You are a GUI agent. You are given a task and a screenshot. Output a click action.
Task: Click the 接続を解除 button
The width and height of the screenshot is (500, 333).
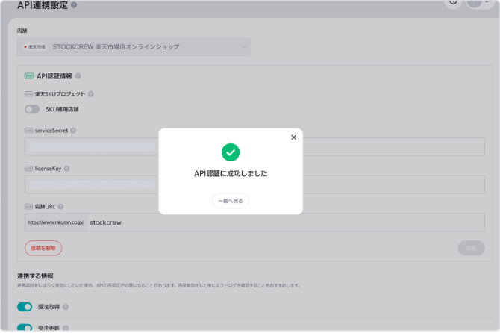pyautogui.click(x=43, y=248)
